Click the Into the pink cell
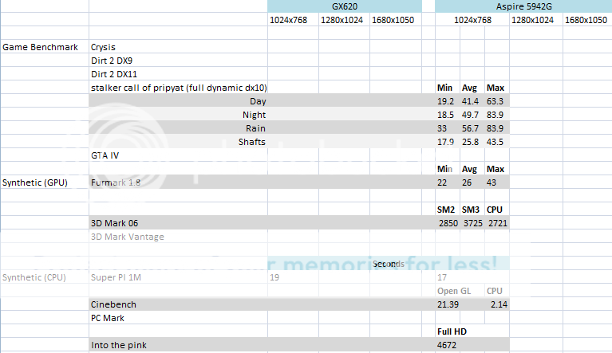 click(x=120, y=345)
